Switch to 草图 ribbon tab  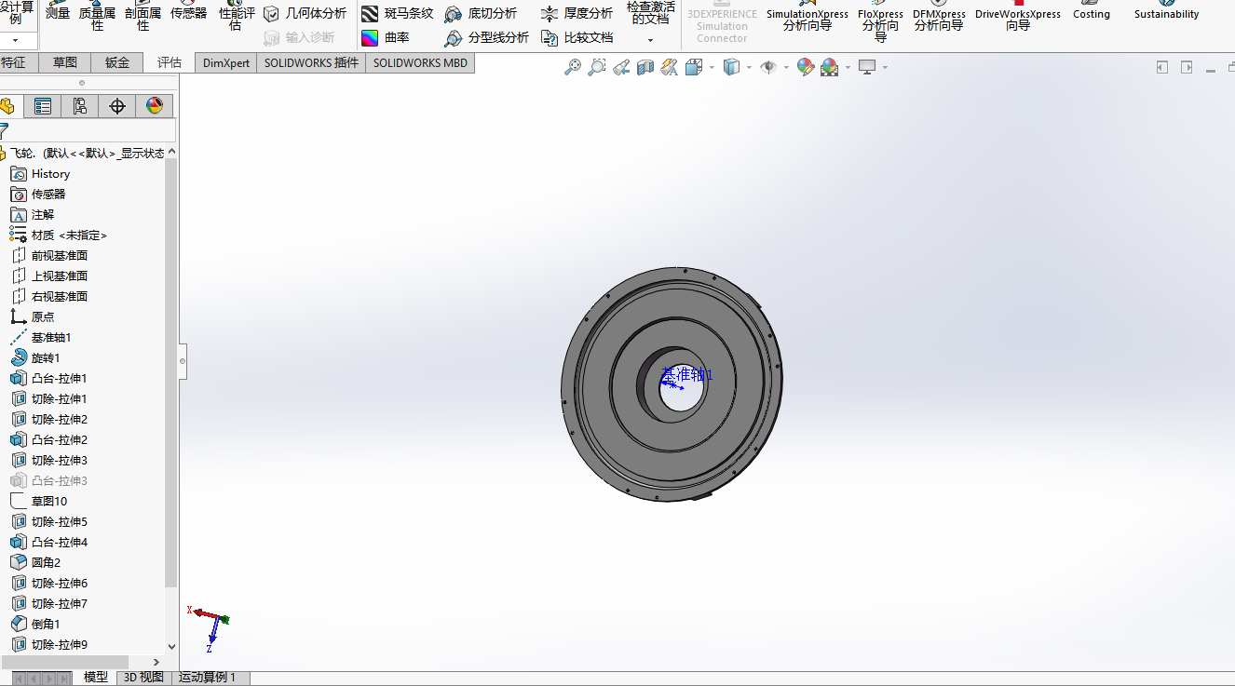tap(65, 62)
